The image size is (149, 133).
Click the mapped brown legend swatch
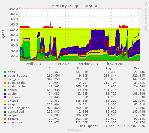(x=5, y=115)
